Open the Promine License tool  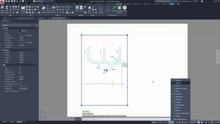click(114, 9)
